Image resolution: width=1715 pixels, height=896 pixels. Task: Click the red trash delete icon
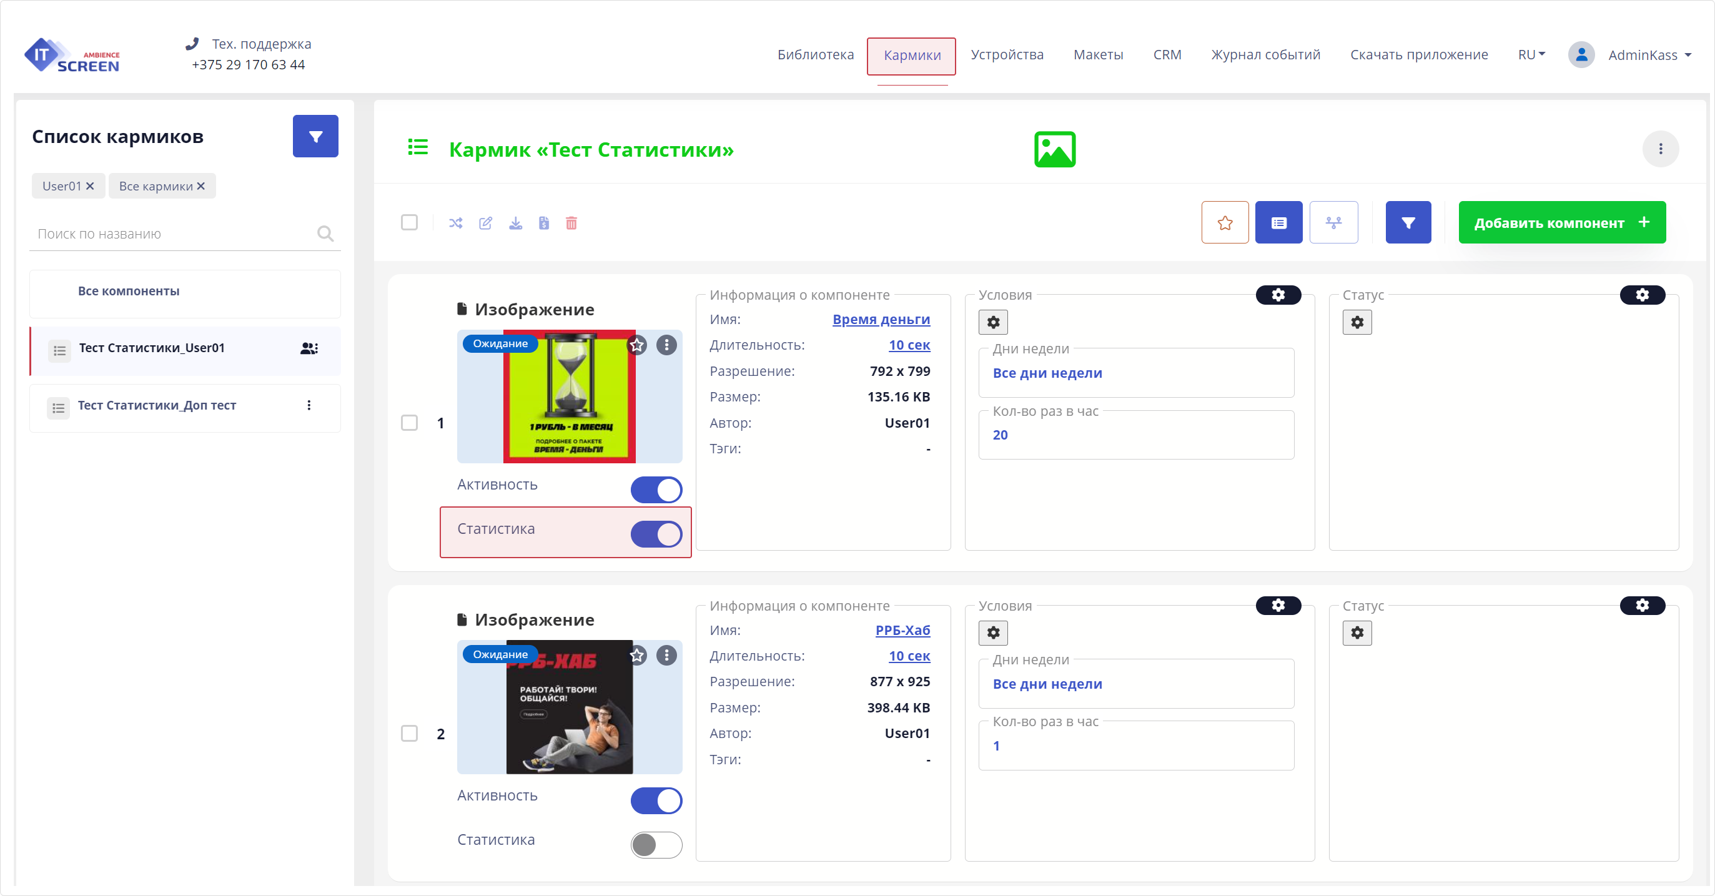pos(571,223)
